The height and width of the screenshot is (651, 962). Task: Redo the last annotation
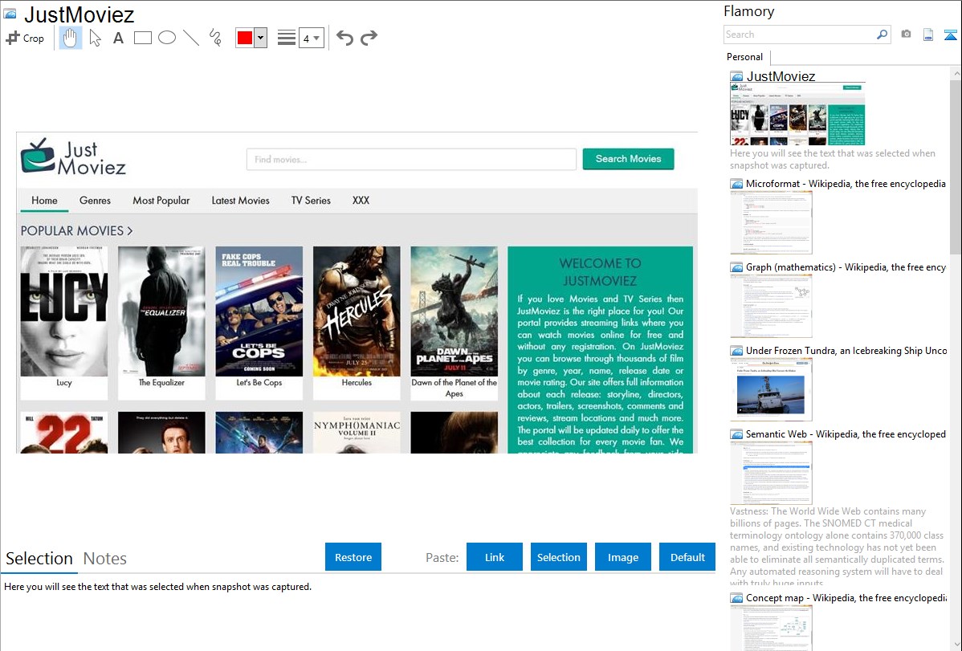369,38
